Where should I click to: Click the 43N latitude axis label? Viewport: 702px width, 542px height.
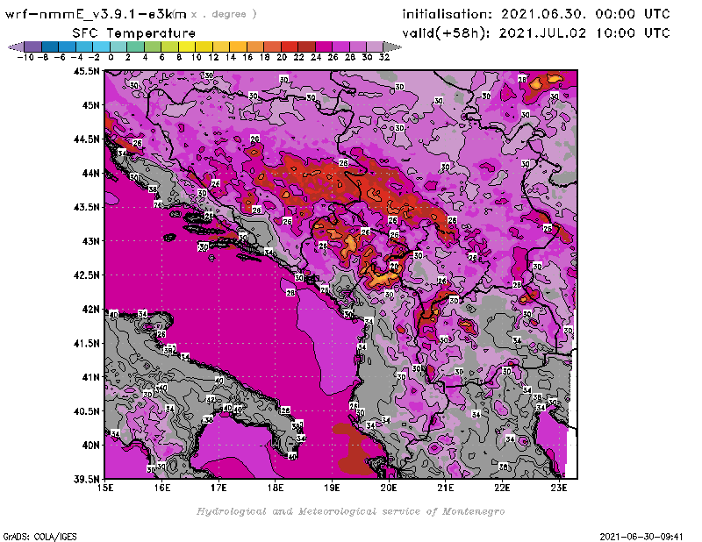91,241
